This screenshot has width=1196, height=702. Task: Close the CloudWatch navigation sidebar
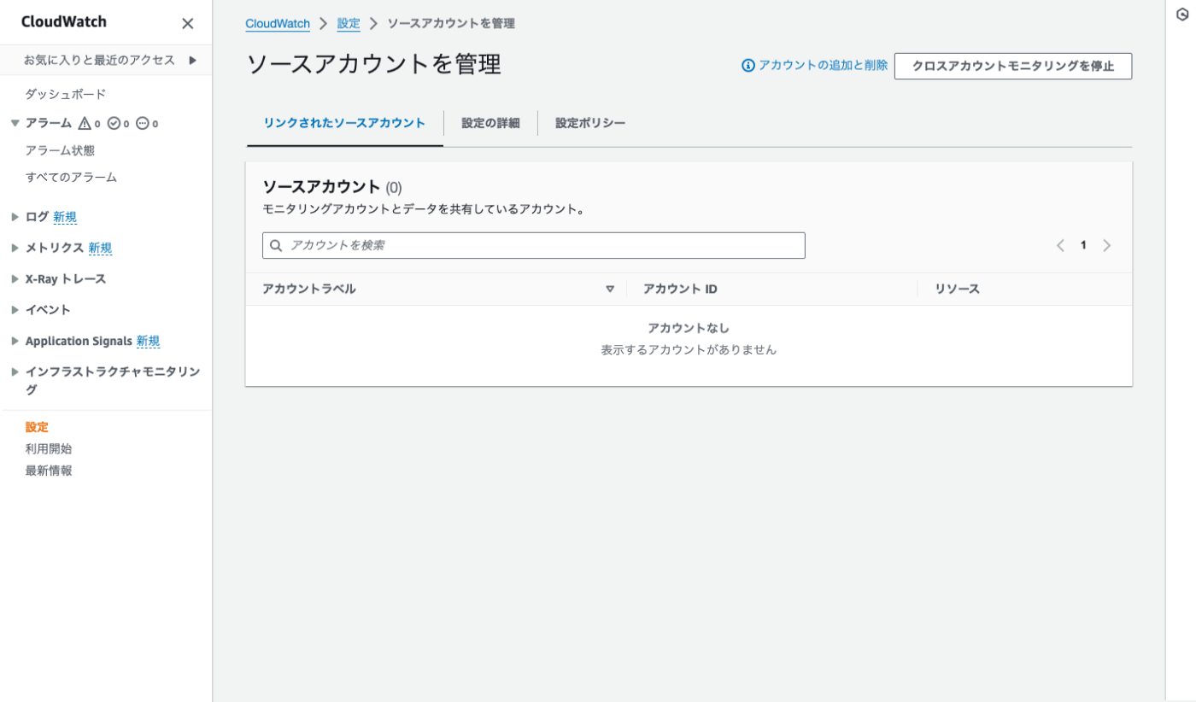(x=188, y=24)
